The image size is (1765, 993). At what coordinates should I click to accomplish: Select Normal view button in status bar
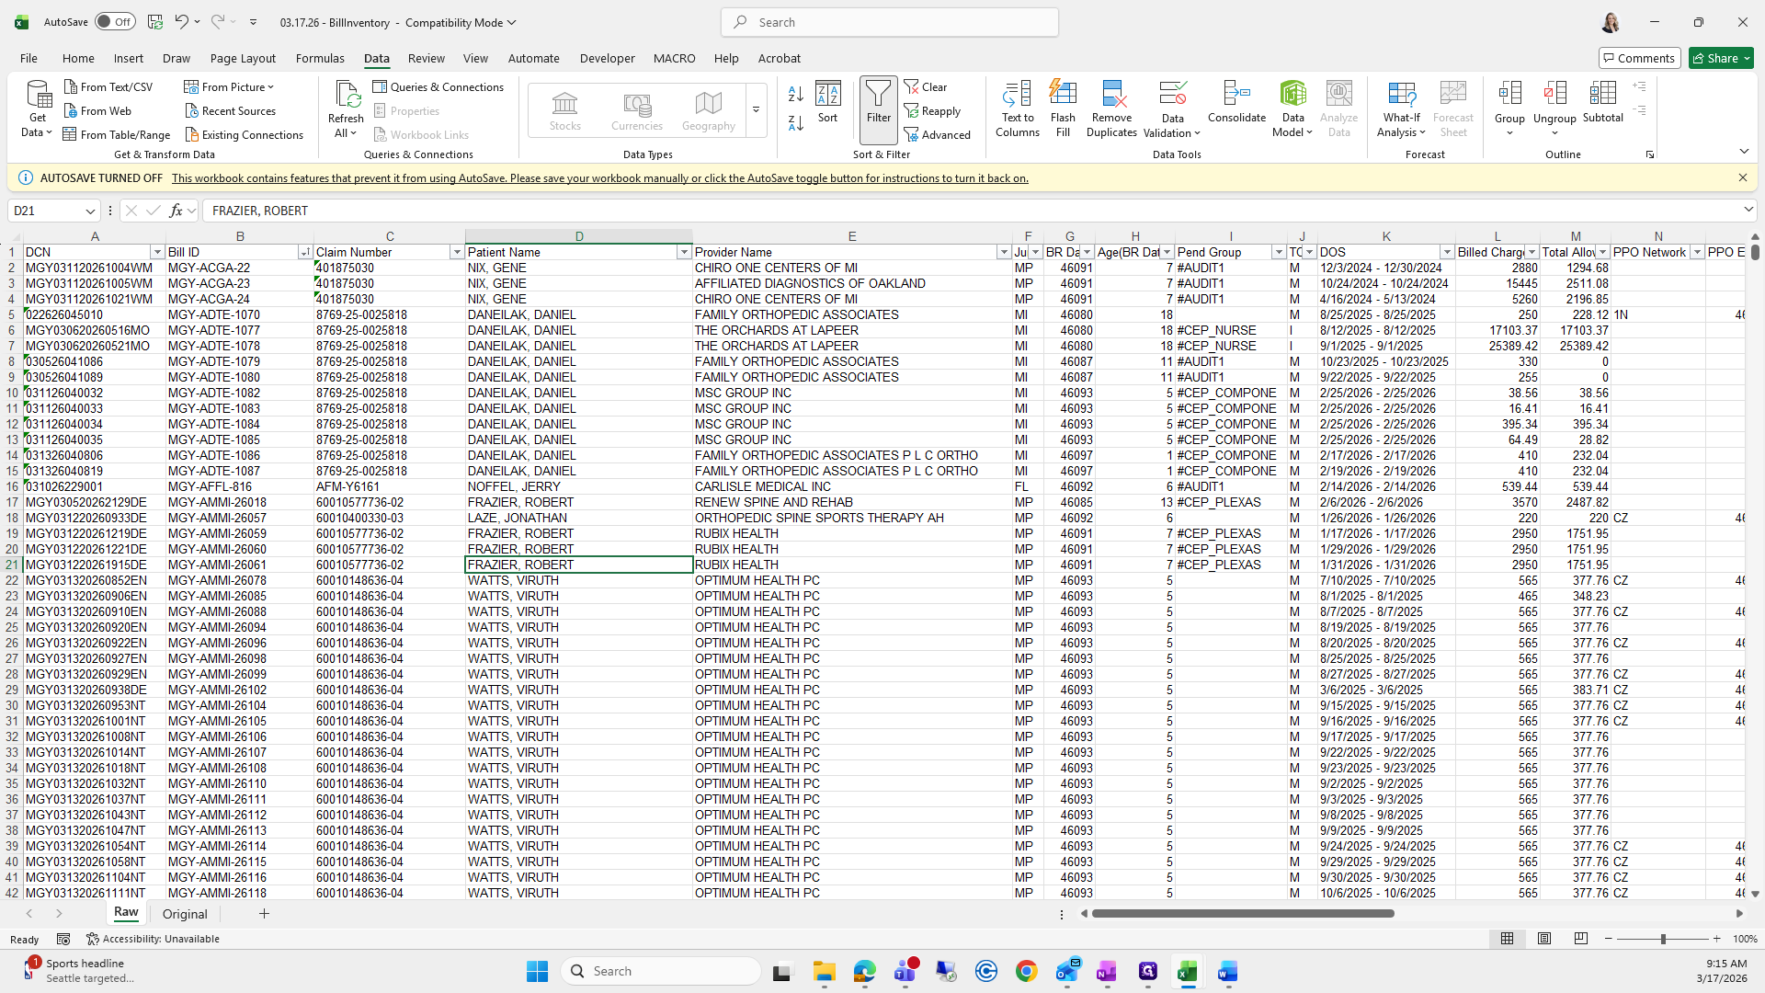point(1508,939)
